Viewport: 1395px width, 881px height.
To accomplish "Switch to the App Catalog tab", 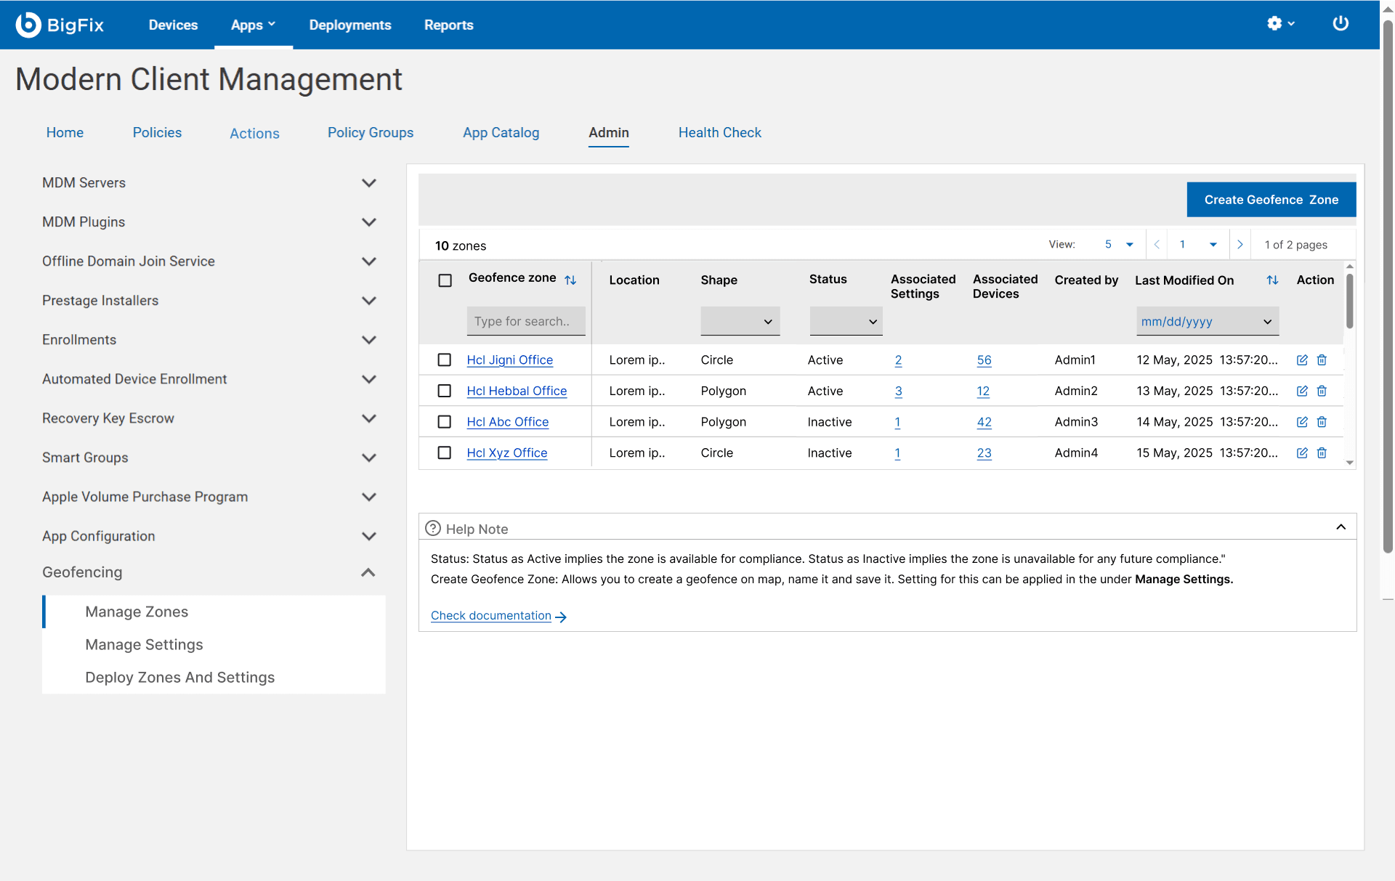I will point(501,132).
